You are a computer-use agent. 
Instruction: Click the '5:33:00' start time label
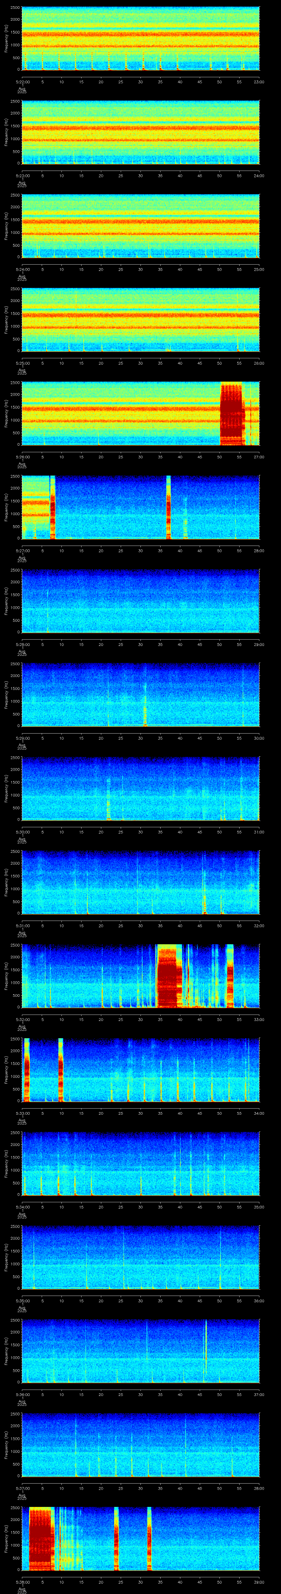tap(23, 1113)
